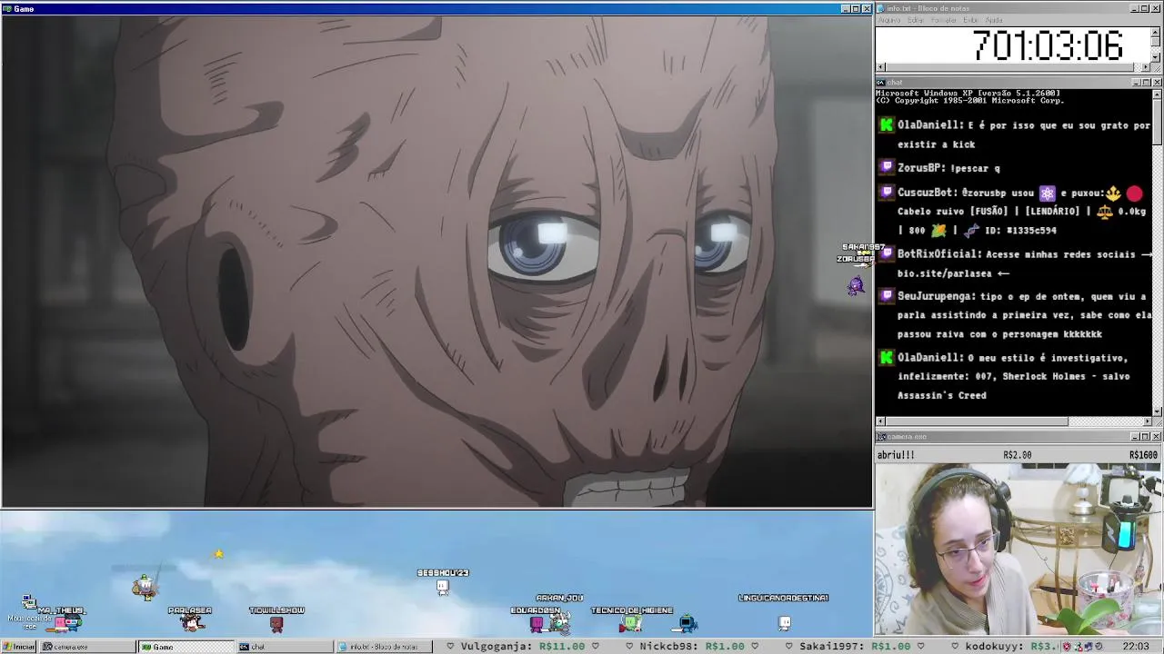Click the cmd icon in chat title bar

pyautogui.click(x=882, y=83)
